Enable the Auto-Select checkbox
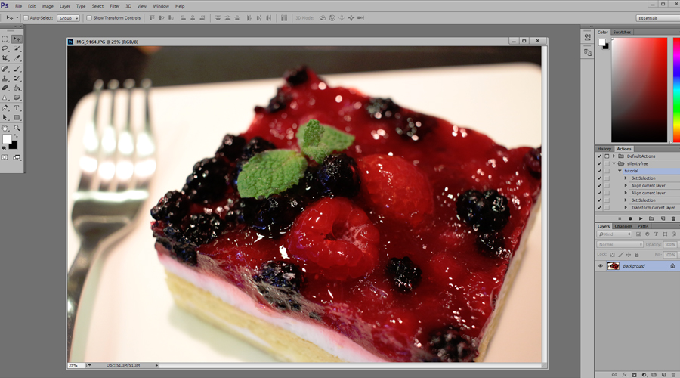The image size is (680, 378). tap(26, 17)
